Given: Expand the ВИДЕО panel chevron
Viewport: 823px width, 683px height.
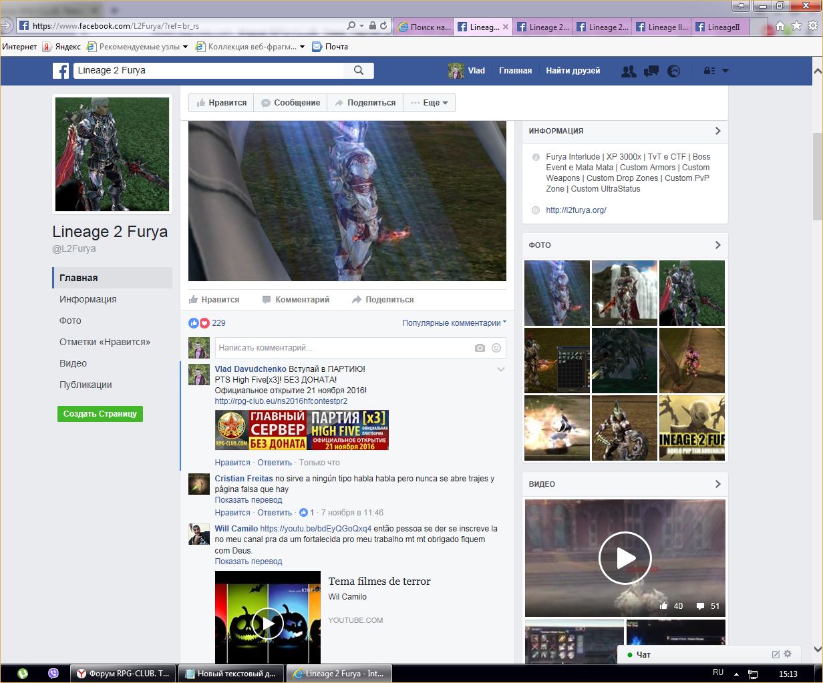Looking at the screenshot, I should coord(718,484).
